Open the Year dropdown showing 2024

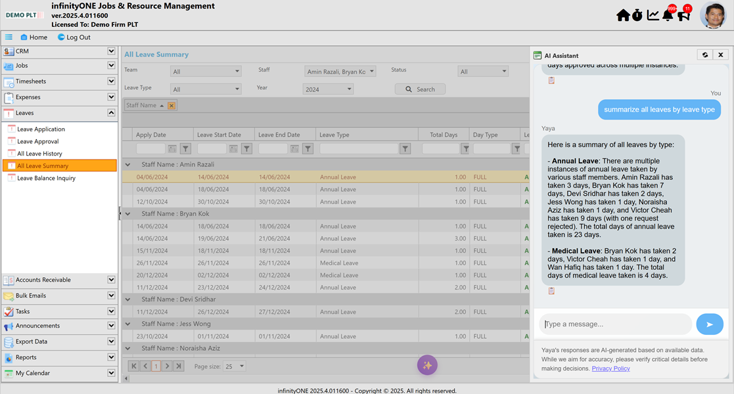pyautogui.click(x=328, y=87)
